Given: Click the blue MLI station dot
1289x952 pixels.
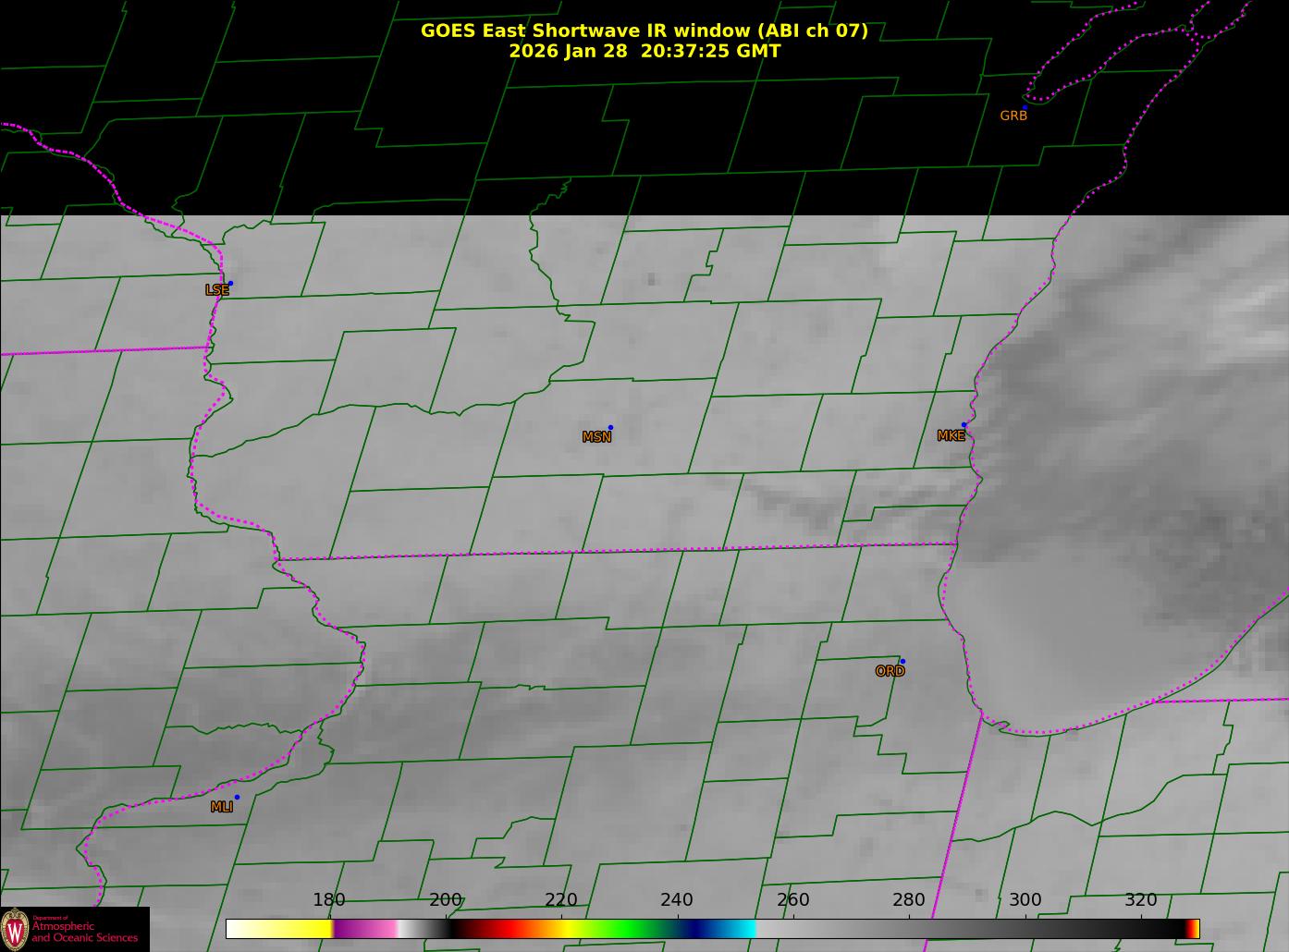Looking at the screenshot, I should [237, 798].
